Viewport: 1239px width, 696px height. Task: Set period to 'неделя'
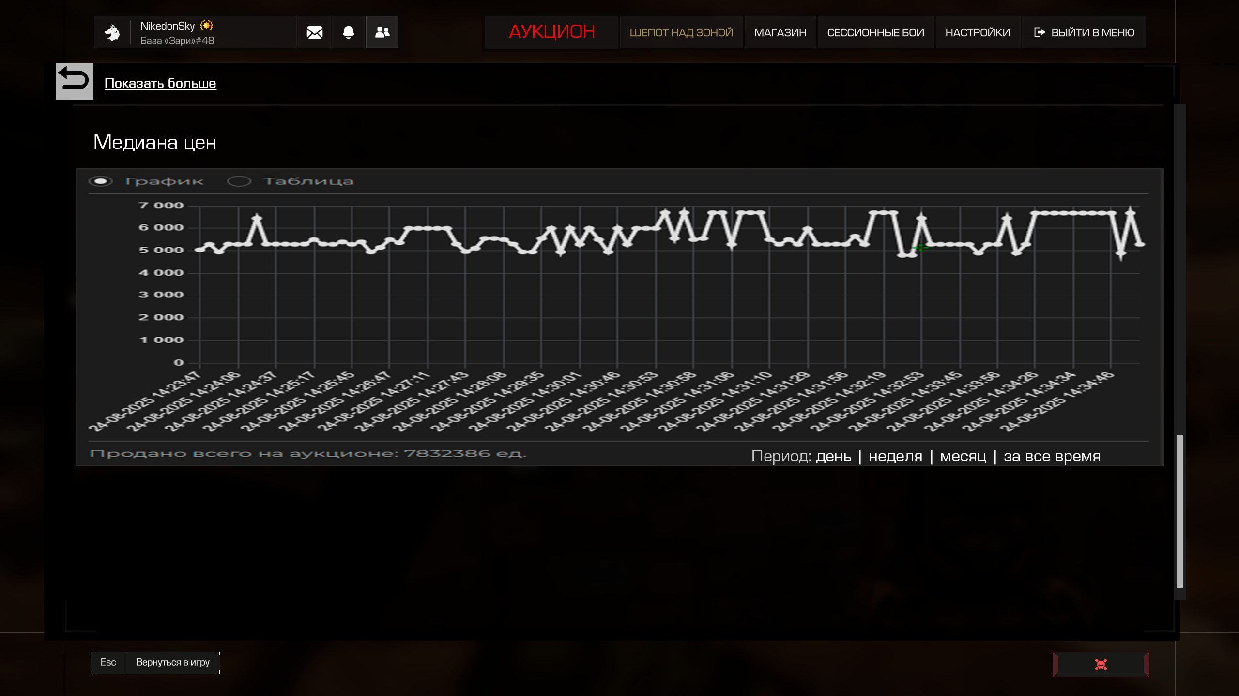click(895, 456)
